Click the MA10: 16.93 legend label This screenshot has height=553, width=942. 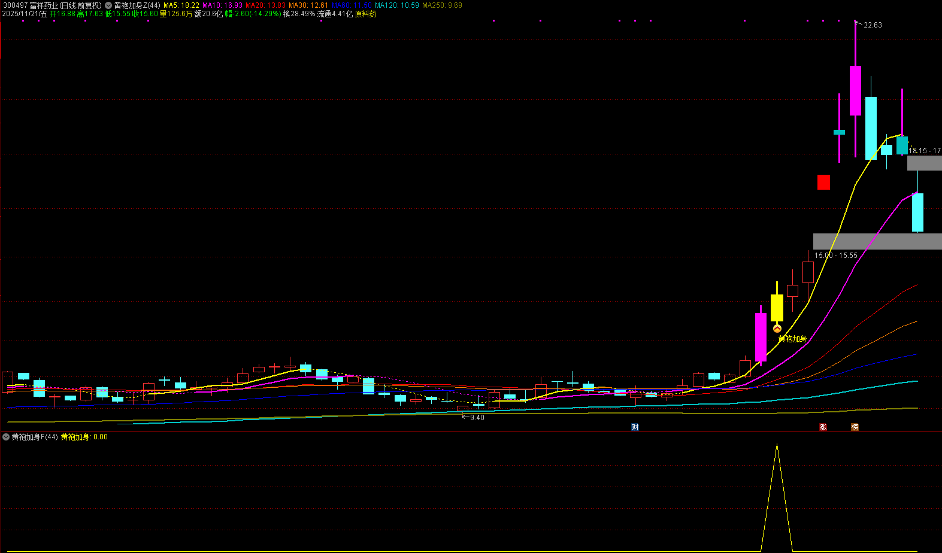222,5
